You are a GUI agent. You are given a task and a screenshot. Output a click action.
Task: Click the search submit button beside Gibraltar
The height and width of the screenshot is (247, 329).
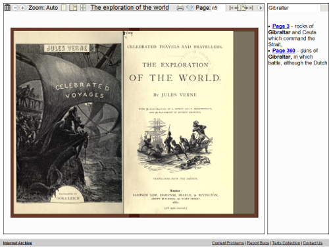tap(324, 8)
